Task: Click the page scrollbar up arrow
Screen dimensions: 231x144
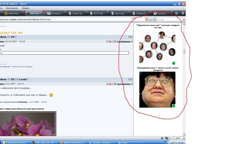Action: tap(184, 24)
